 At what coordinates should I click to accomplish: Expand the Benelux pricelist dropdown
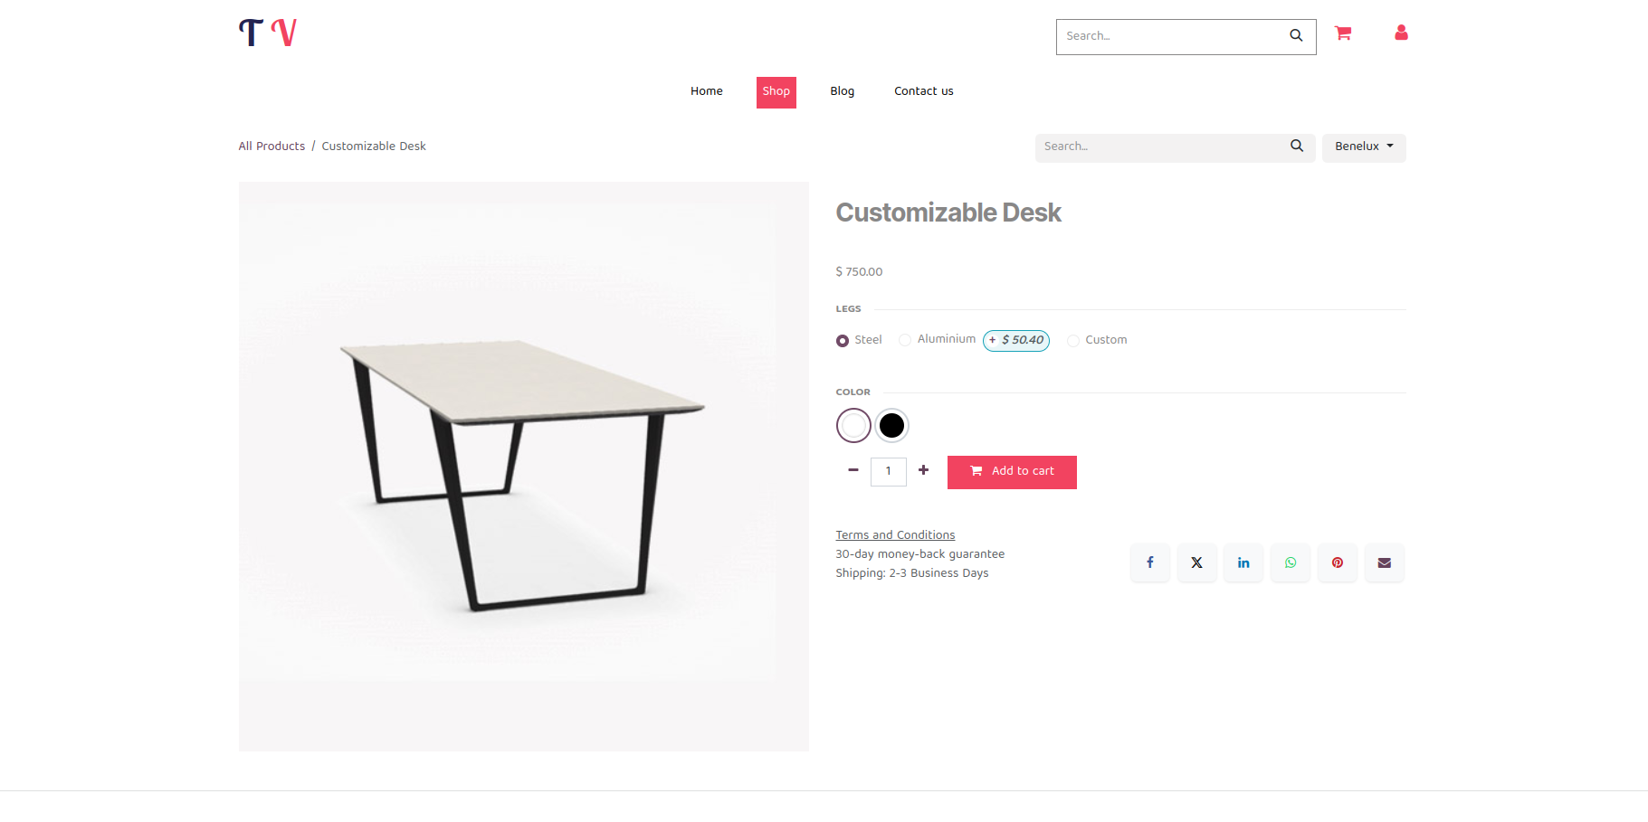(x=1364, y=146)
